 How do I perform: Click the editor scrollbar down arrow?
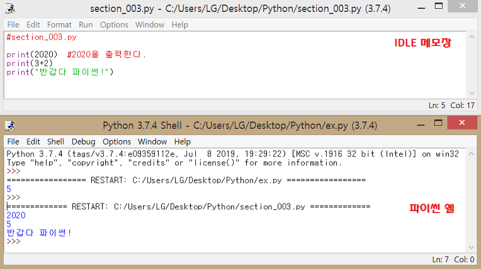click(x=472, y=94)
